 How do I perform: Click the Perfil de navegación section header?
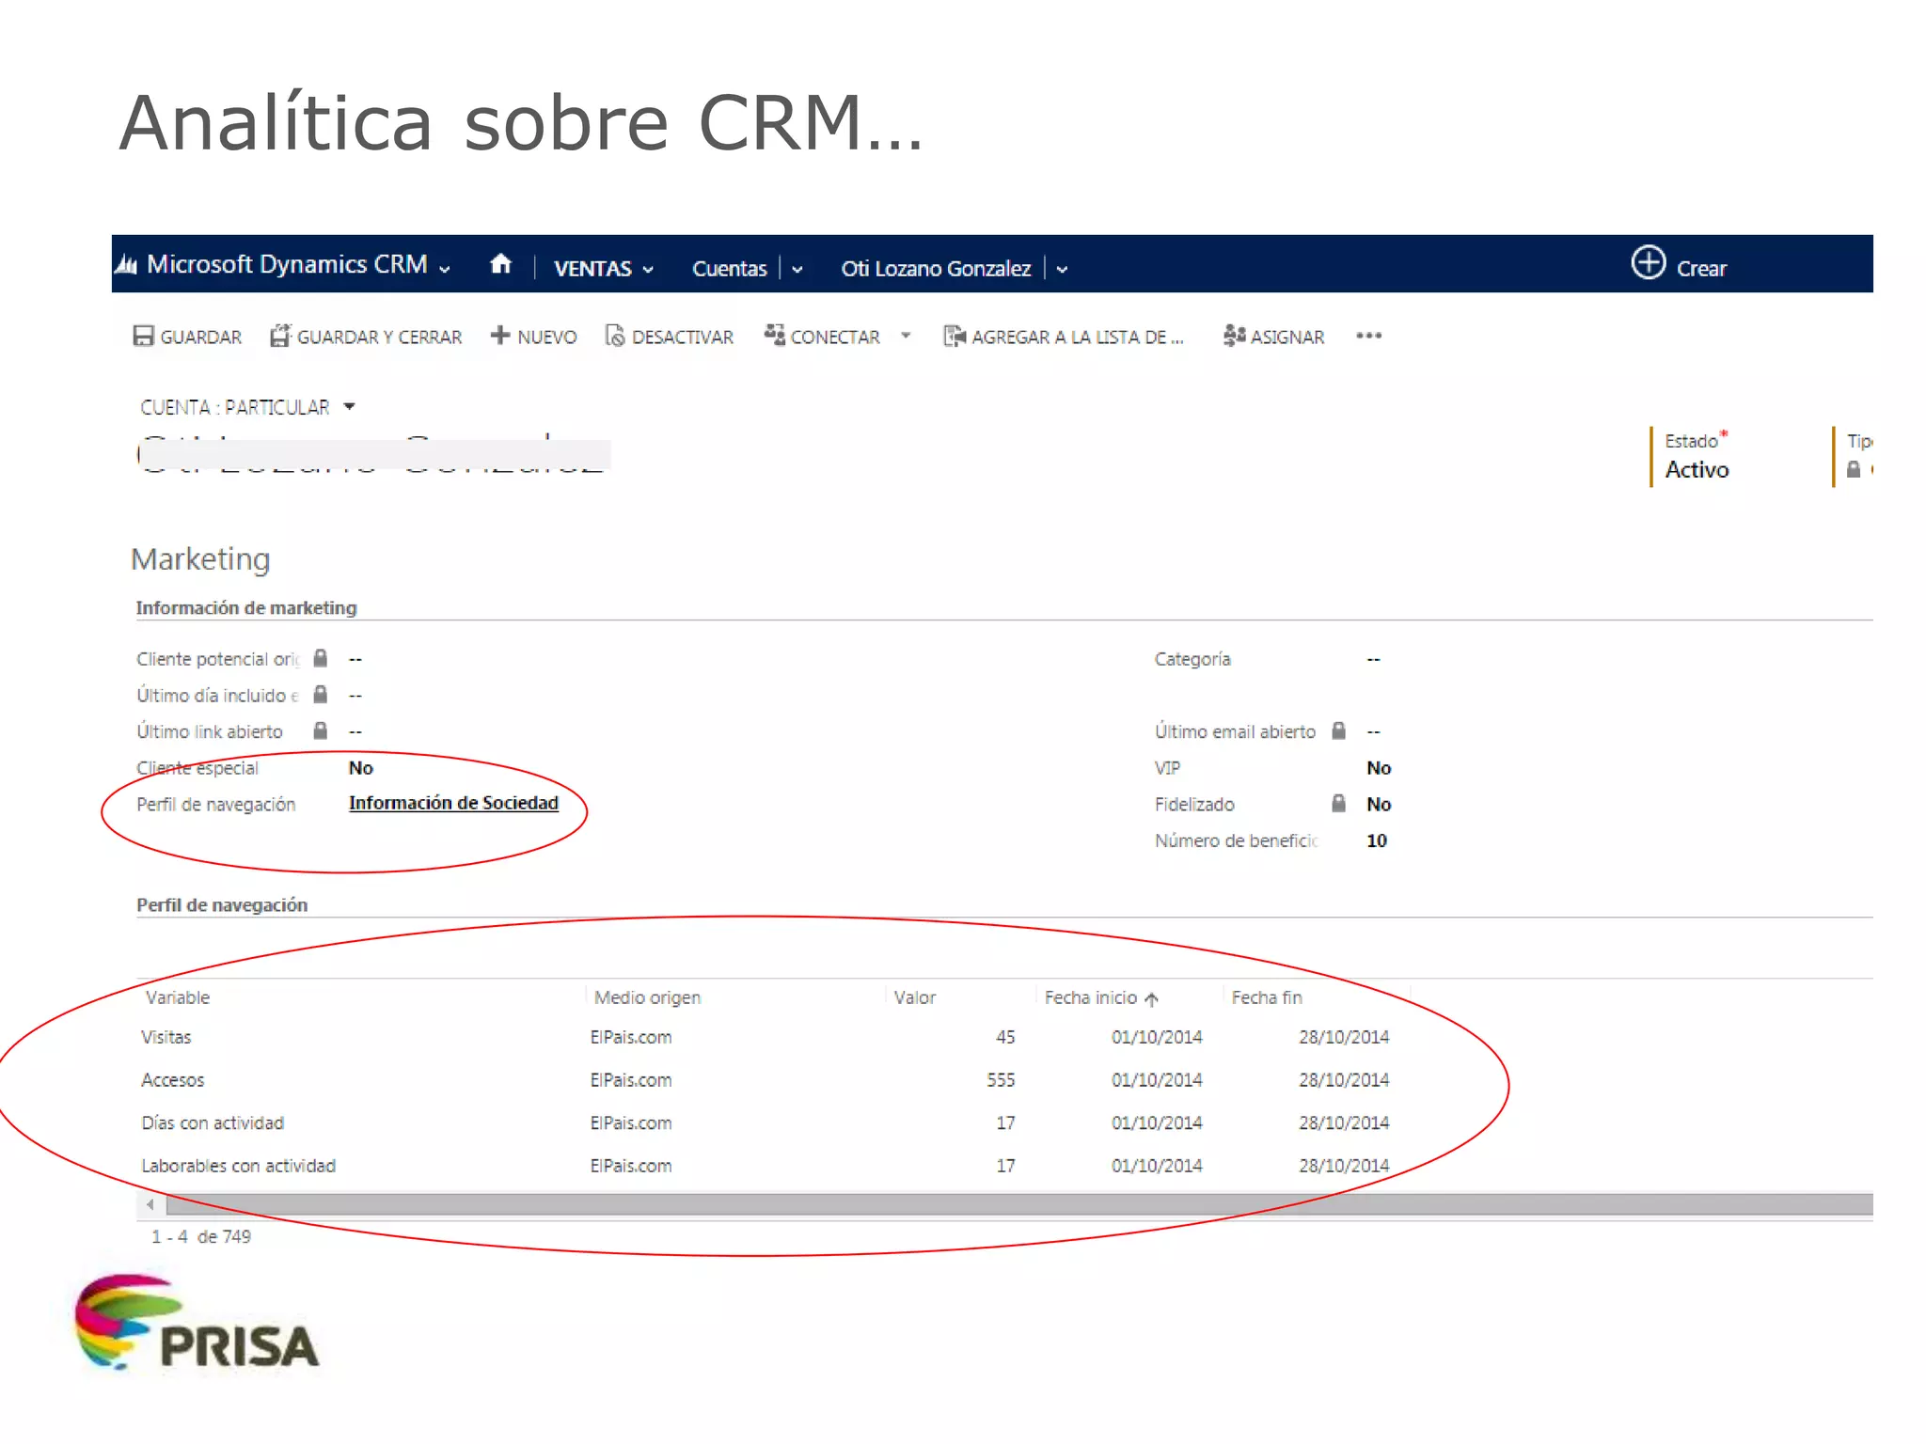coord(222,905)
